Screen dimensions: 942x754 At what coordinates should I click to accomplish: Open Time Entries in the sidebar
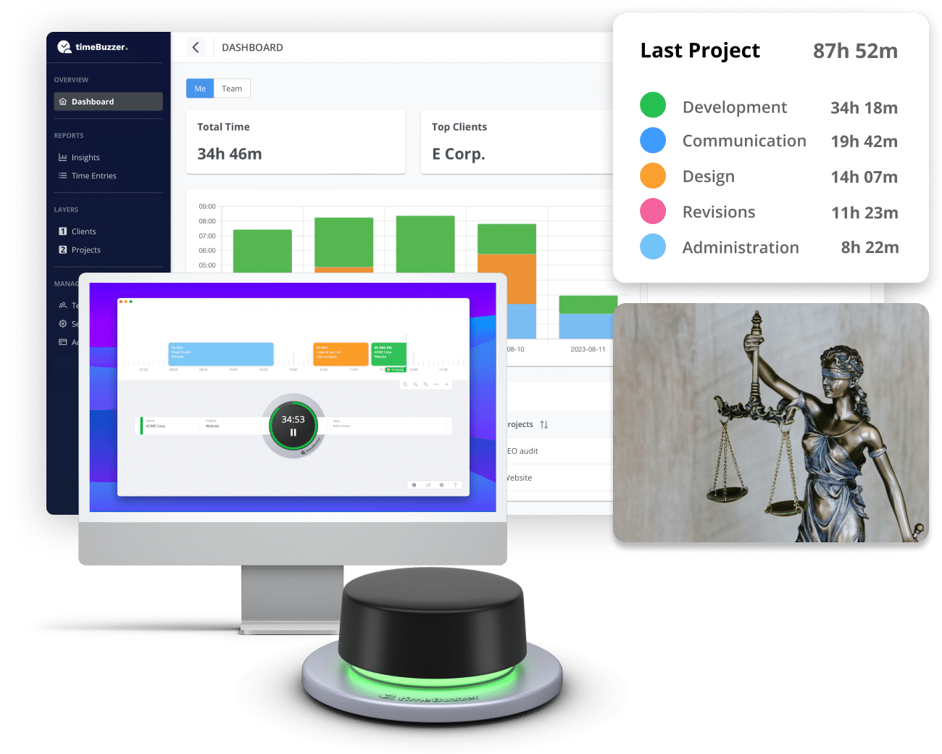(94, 175)
